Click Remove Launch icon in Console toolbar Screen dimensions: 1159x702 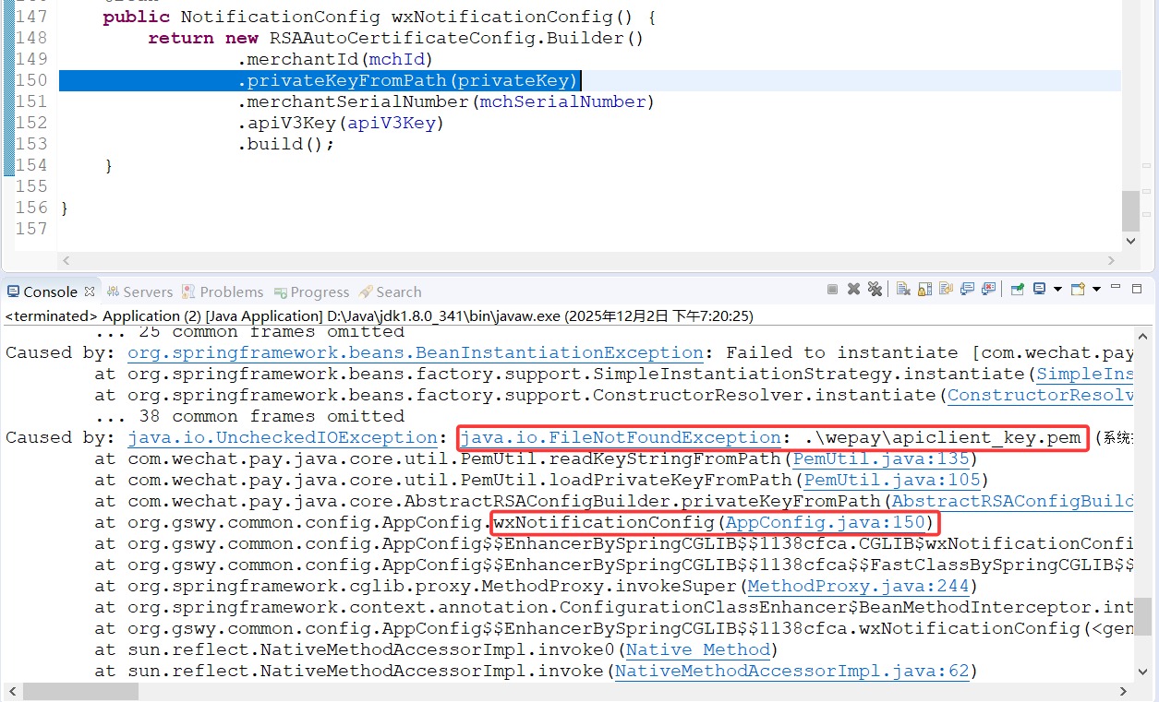854,290
